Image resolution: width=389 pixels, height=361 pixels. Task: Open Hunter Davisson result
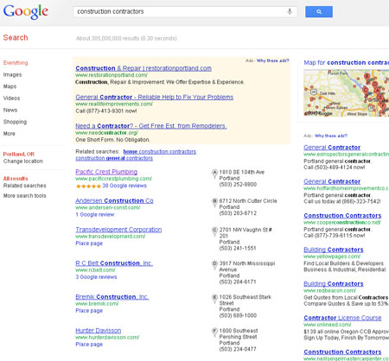[99, 331]
